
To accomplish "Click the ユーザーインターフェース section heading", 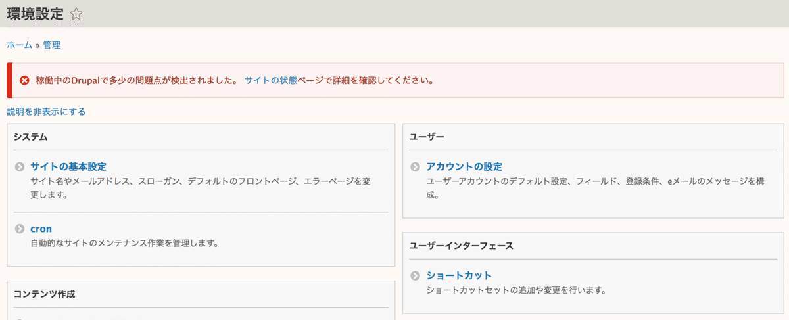I will [x=461, y=246].
